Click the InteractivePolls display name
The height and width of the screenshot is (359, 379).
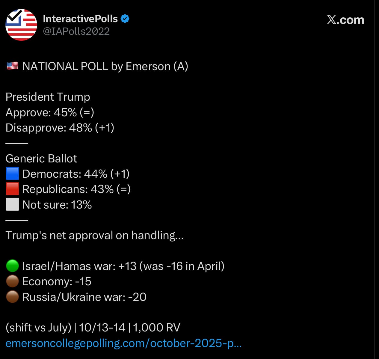[80, 19]
